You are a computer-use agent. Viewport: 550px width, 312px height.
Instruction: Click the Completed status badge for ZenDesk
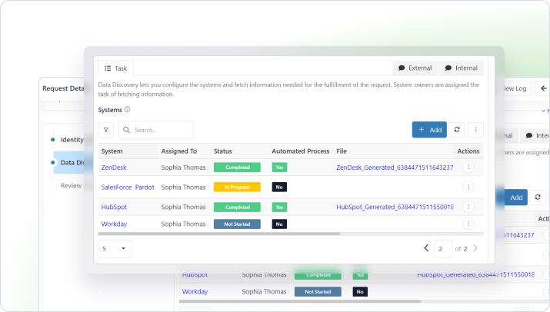237,168
